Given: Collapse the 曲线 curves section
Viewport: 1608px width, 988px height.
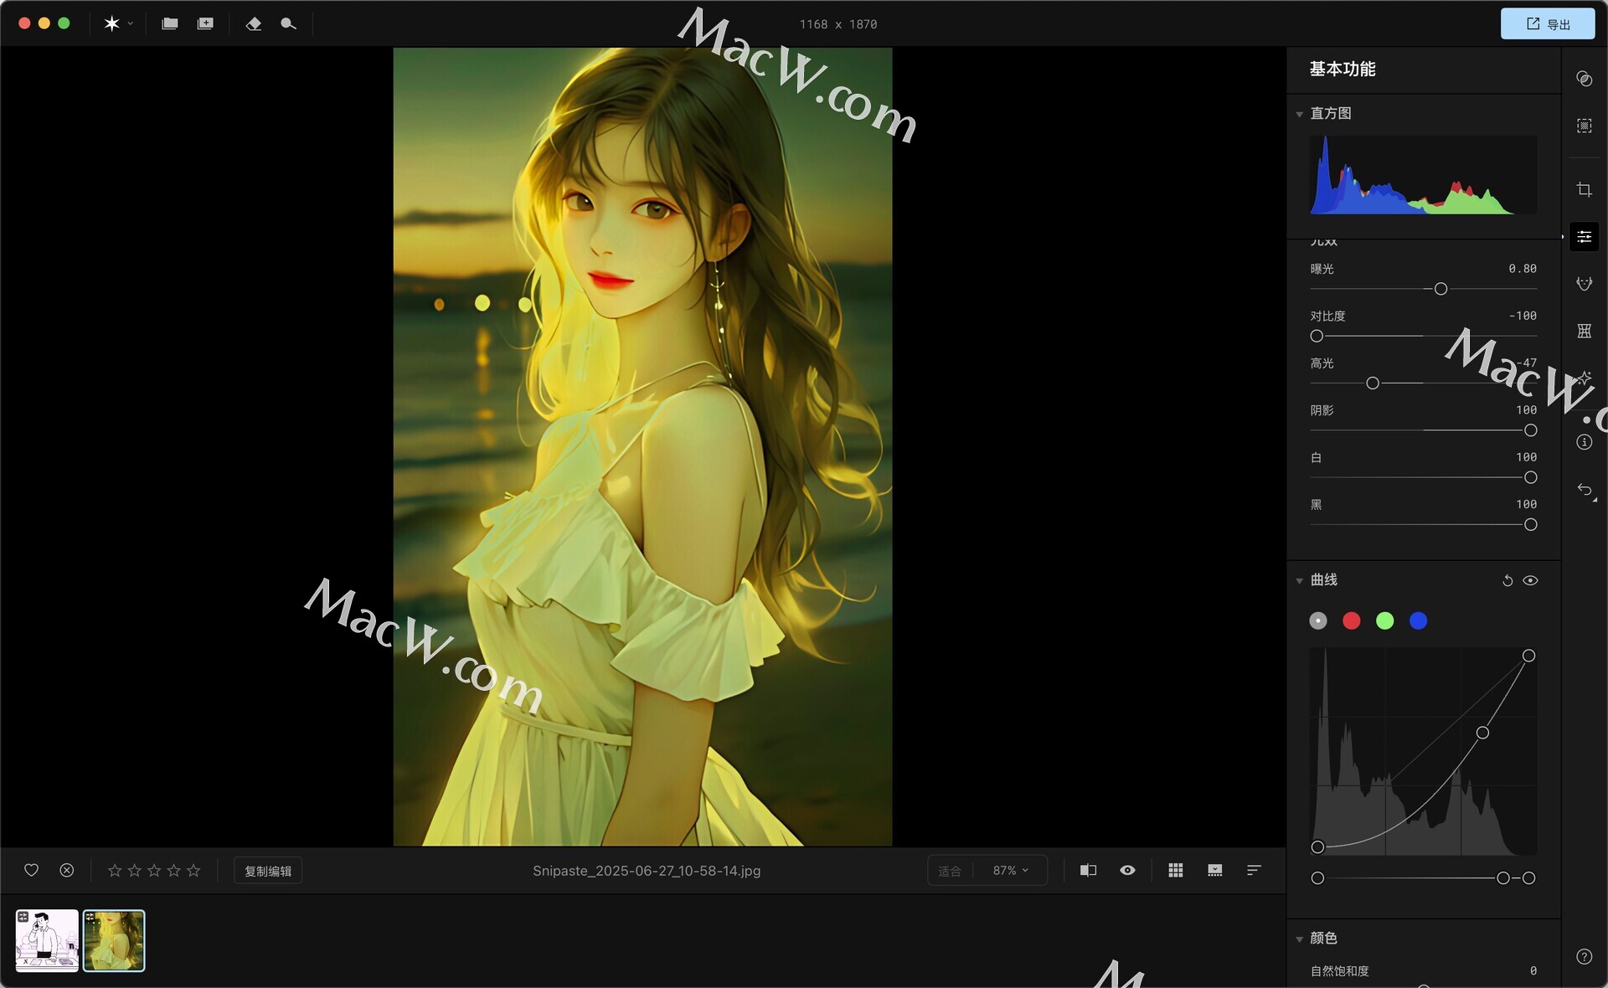Looking at the screenshot, I should pyautogui.click(x=1299, y=580).
